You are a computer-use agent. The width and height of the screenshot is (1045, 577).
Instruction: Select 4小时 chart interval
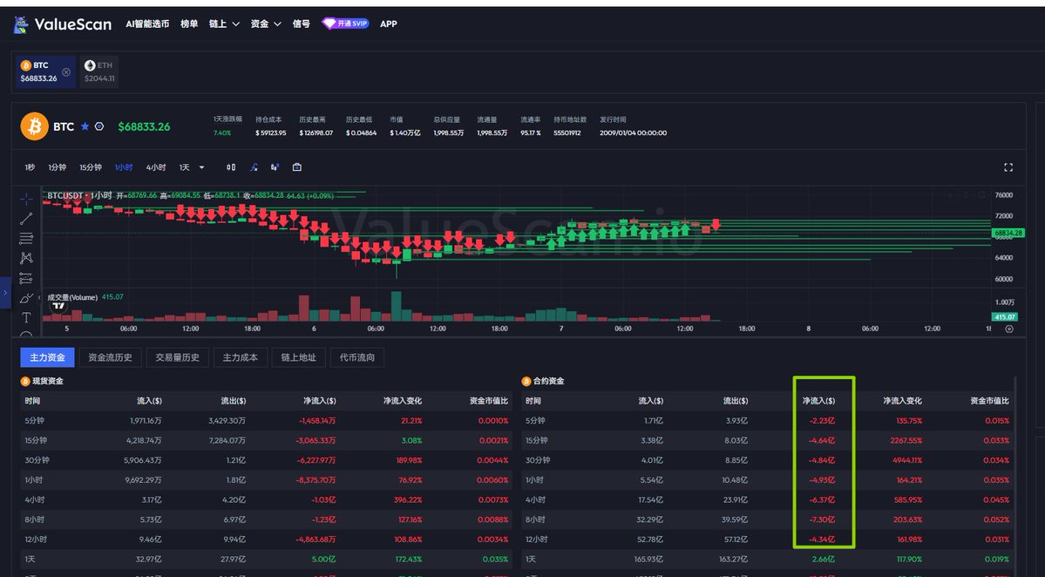point(156,167)
